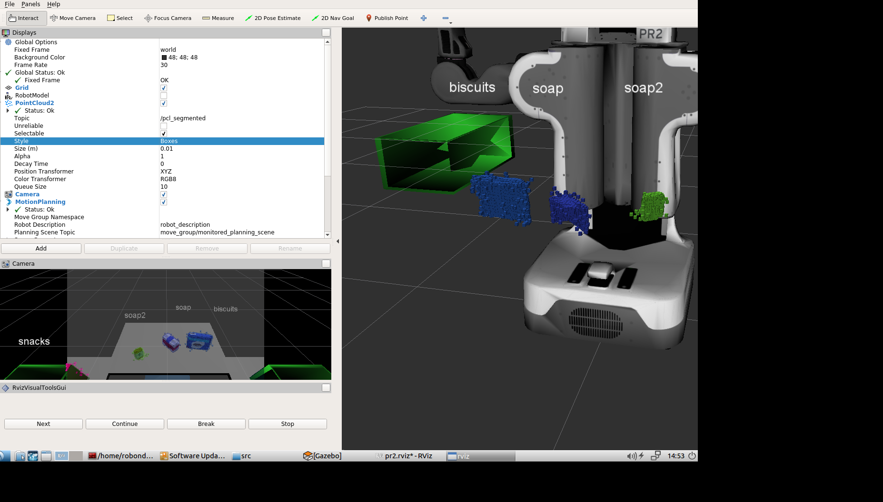
Task: Open the file manager icon in taskbar
Action: pyautogui.click(x=20, y=456)
